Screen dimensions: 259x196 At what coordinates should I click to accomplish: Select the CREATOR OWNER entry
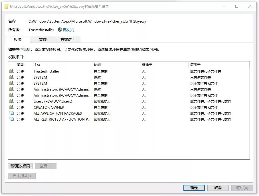(129, 107)
